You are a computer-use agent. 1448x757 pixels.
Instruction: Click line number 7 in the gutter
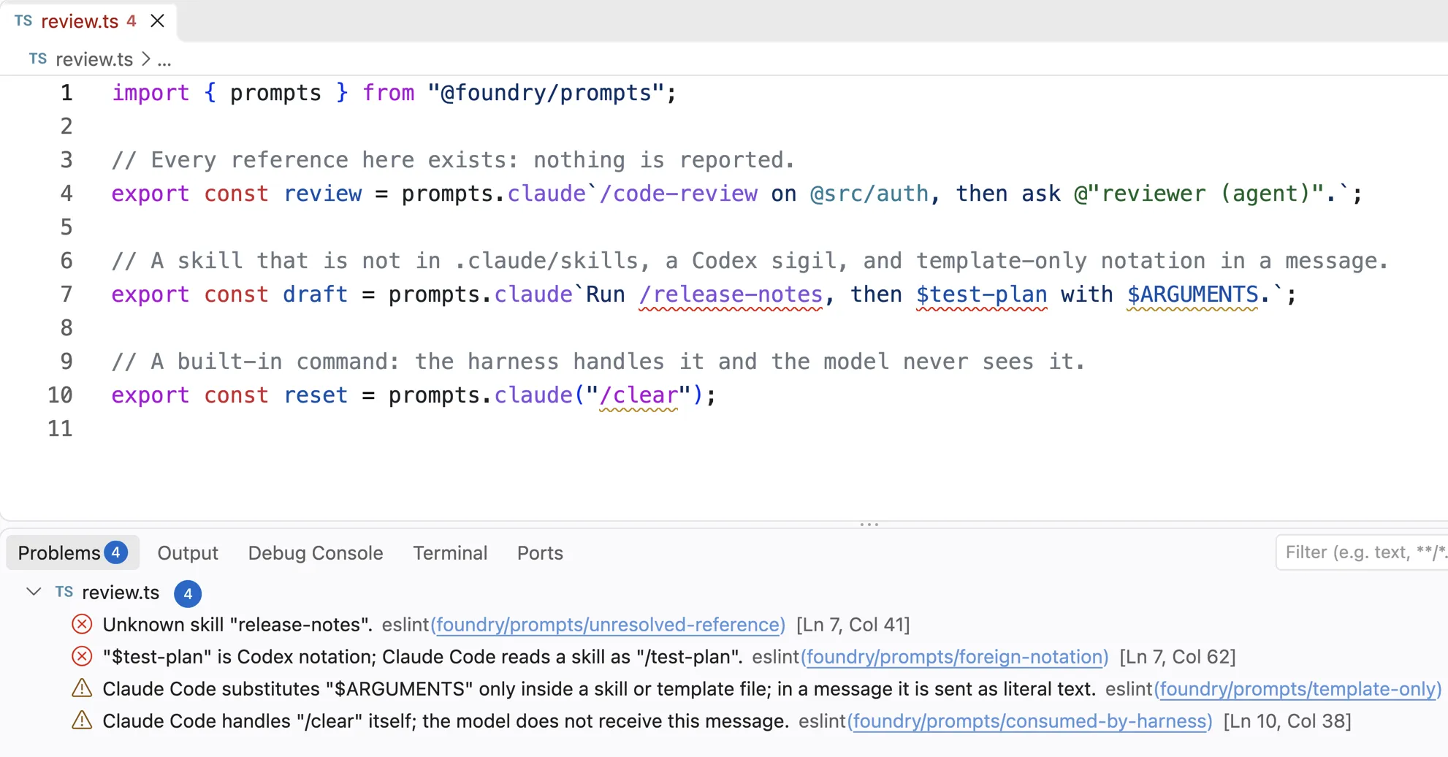[x=66, y=294]
